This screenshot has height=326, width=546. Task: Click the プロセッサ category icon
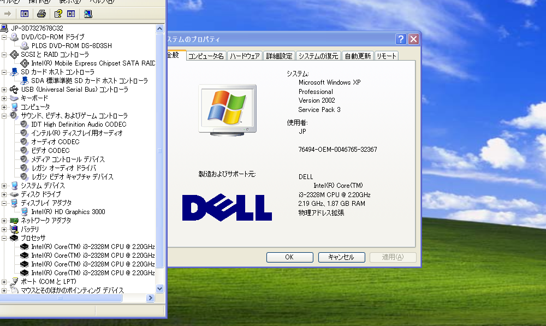tap(14, 238)
